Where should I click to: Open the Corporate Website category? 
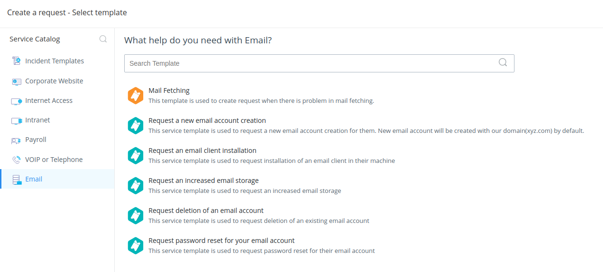pyautogui.click(x=54, y=81)
